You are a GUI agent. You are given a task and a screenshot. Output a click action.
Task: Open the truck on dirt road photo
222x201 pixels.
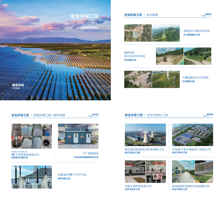(170, 56)
